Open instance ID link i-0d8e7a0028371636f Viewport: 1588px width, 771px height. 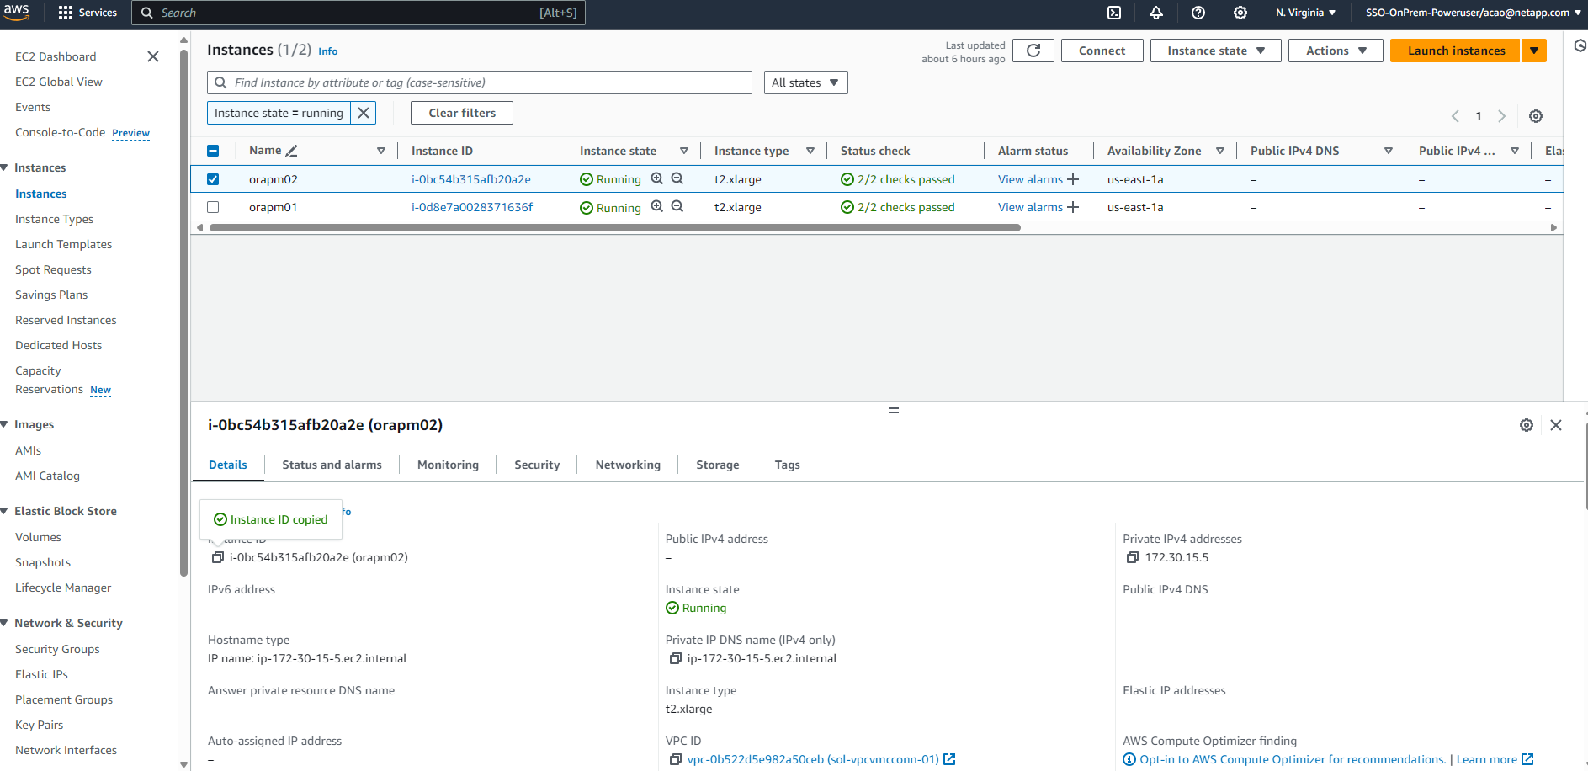pyautogui.click(x=472, y=207)
